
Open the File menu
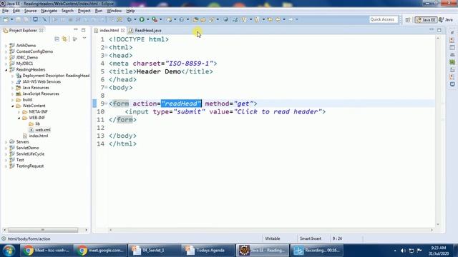tap(5, 11)
